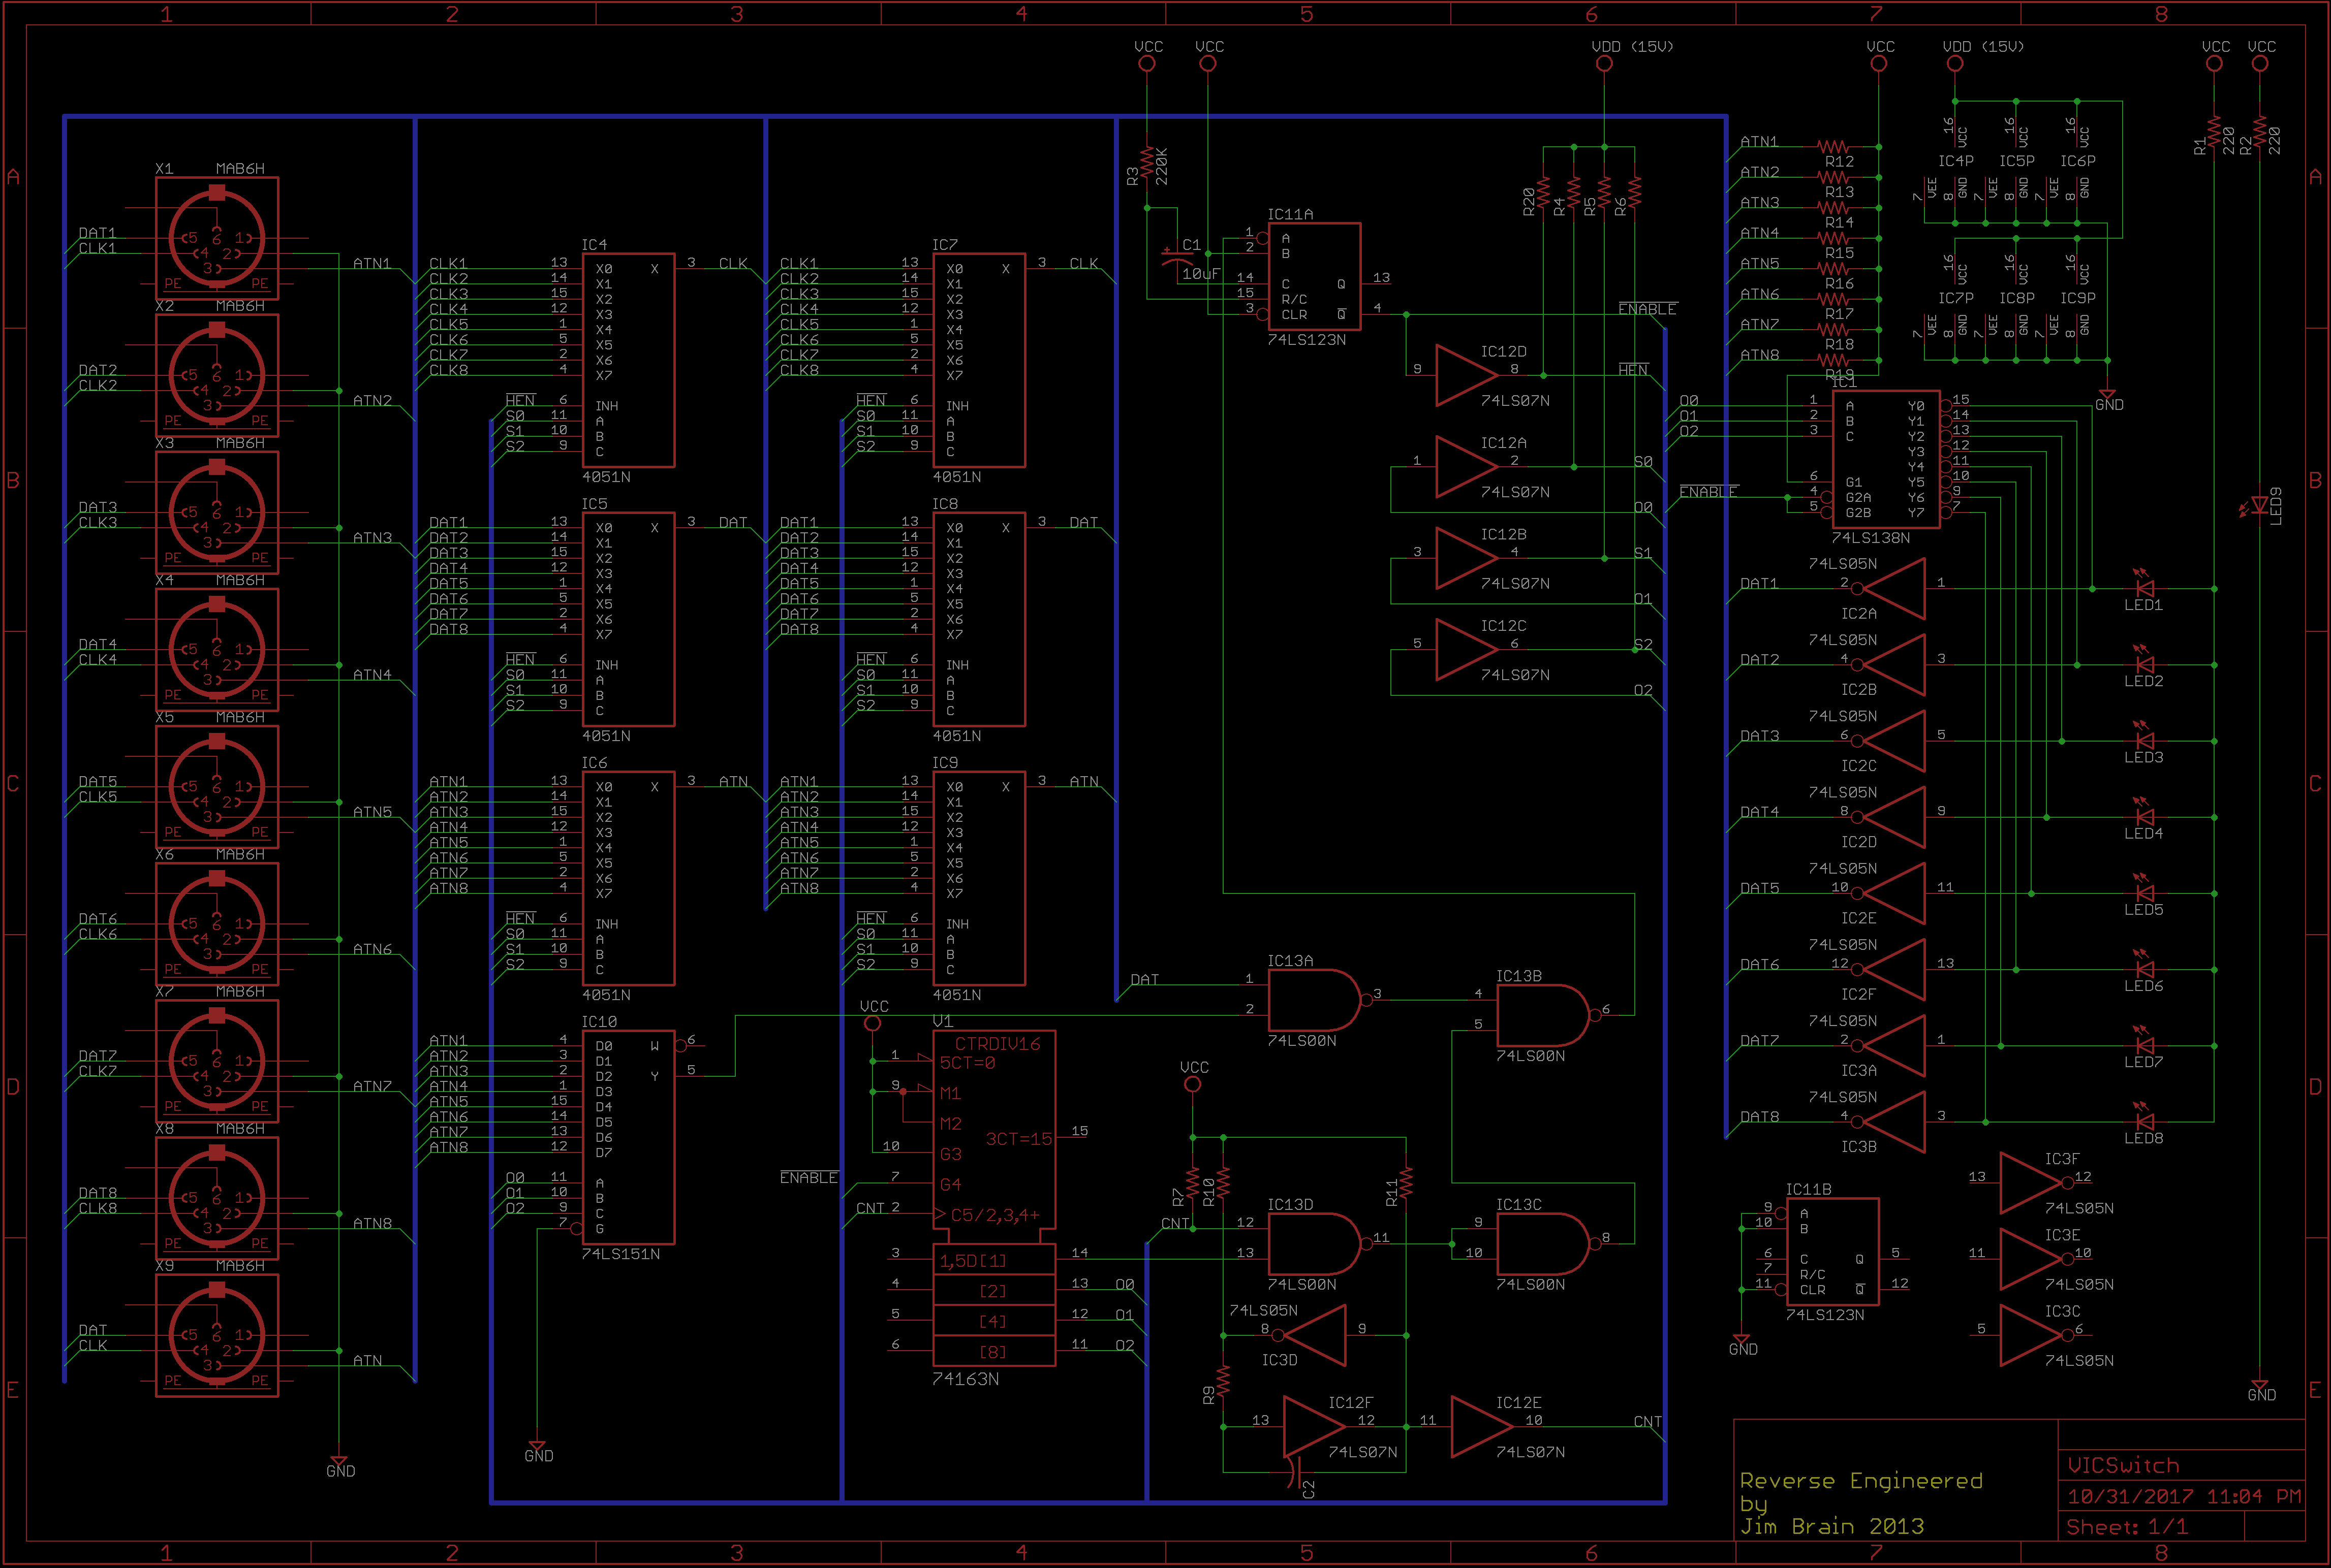Click the VICSwitch title block text

(2123, 1465)
